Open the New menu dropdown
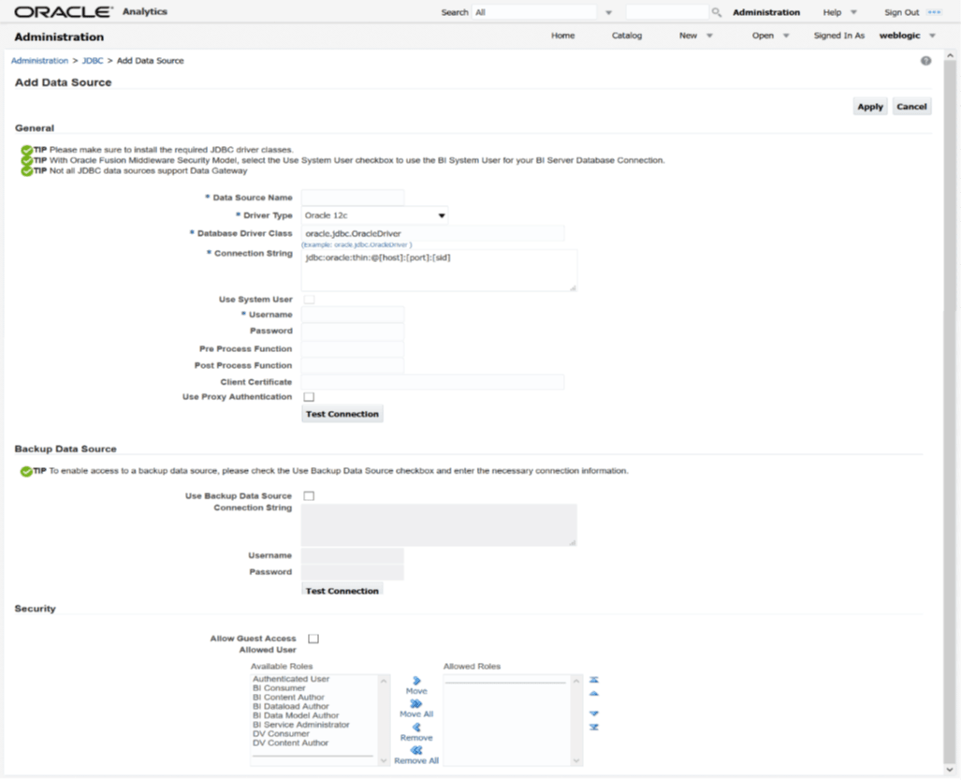961x780 pixels. click(x=709, y=36)
